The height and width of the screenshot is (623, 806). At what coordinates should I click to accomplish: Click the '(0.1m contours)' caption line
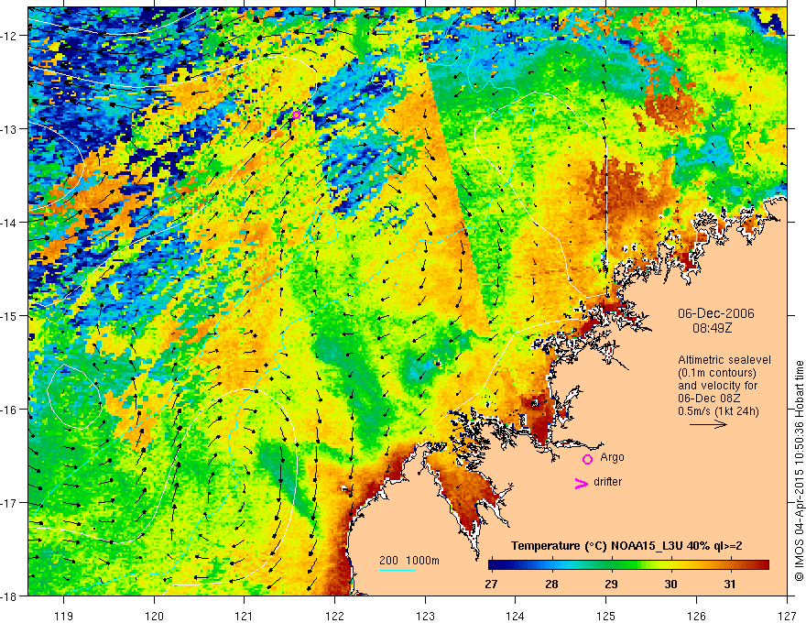(x=717, y=373)
